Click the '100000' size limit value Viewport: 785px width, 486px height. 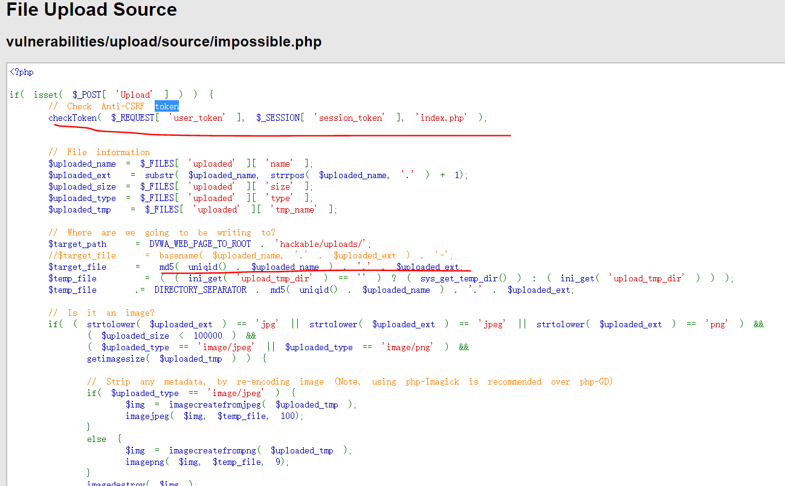[208, 336]
